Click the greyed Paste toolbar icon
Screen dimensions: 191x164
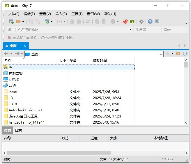(104, 22)
